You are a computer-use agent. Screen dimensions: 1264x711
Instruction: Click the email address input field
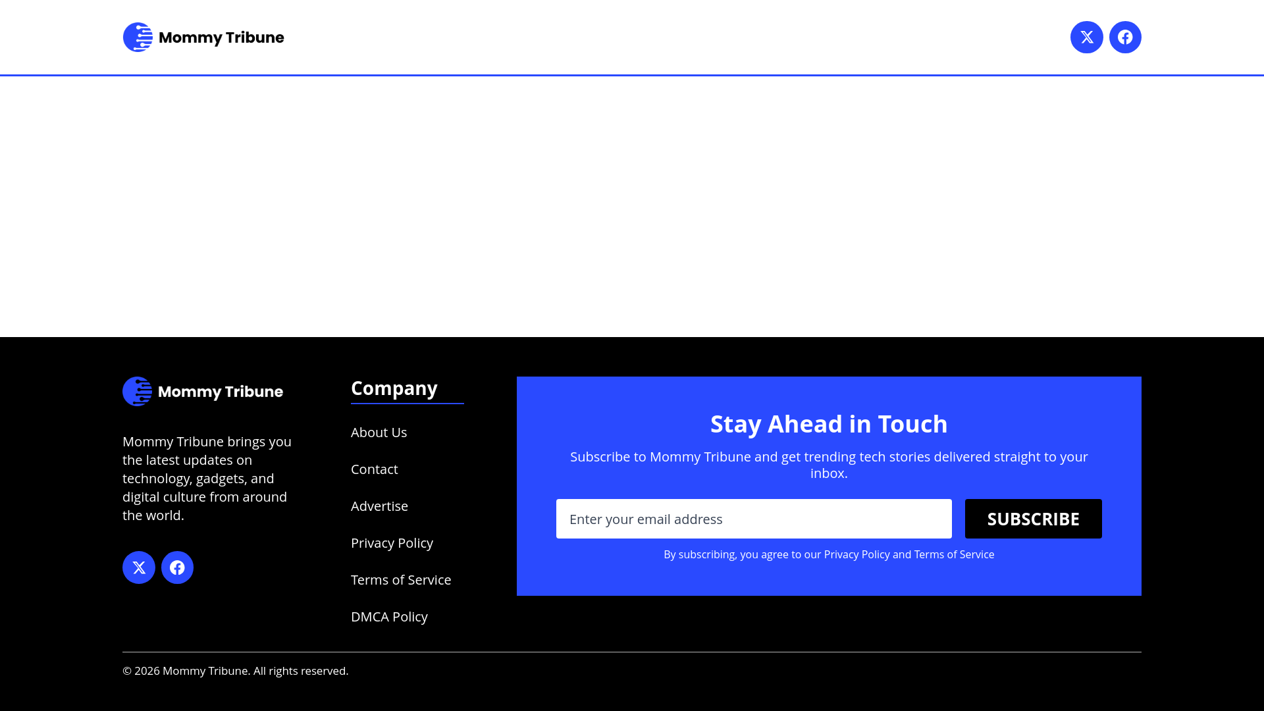click(x=754, y=519)
